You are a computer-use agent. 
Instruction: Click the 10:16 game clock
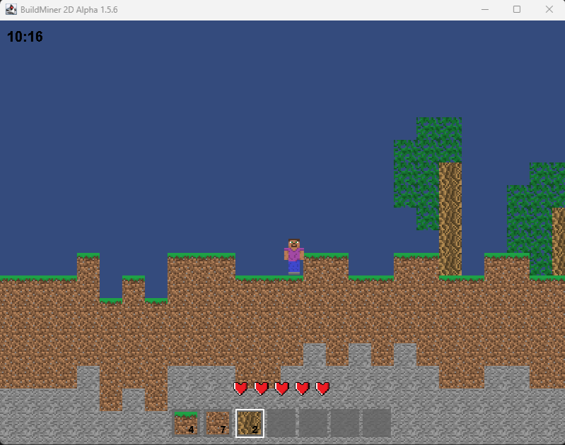click(25, 37)
